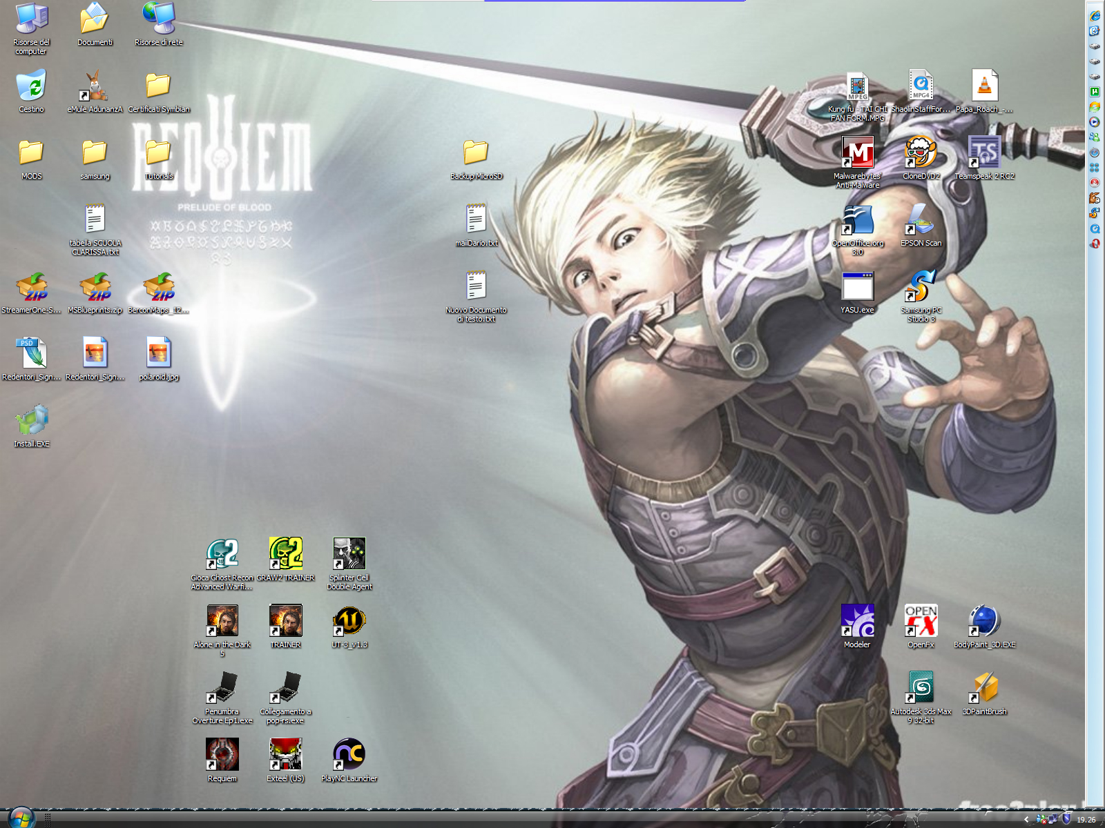Open Papa_Roach VLC media file

(x=984, y=92)
